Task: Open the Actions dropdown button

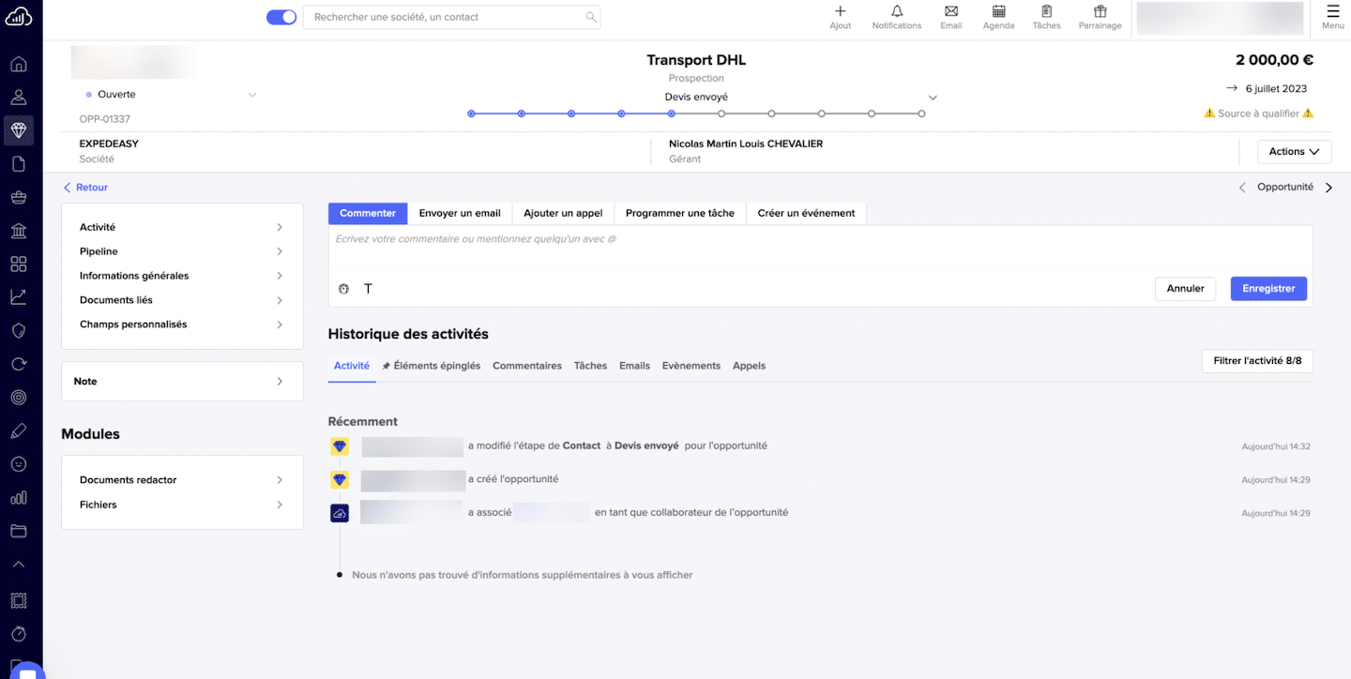Action: 1294,152
